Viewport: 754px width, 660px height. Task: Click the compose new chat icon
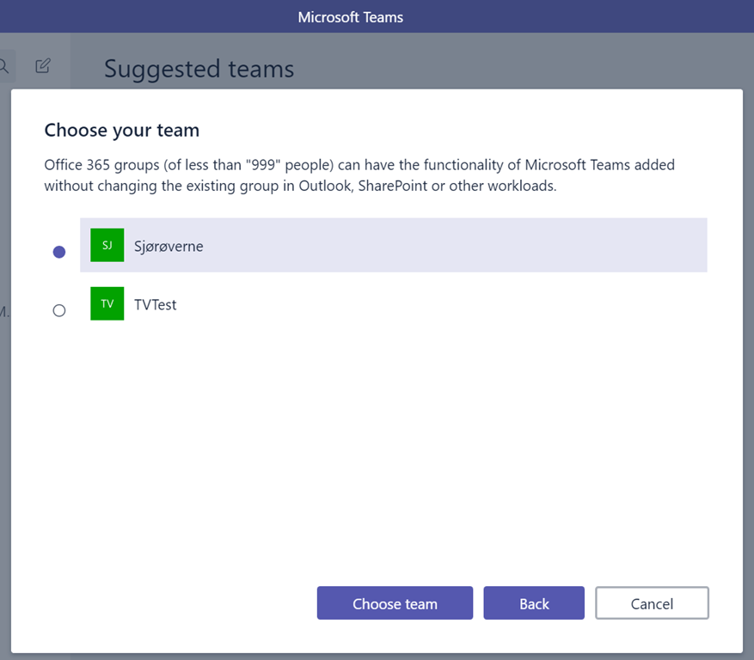point(43,65)
